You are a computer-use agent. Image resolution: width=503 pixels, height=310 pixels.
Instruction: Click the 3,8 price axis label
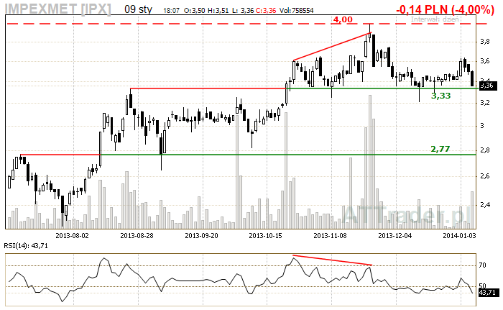click(x=485, y=42)
